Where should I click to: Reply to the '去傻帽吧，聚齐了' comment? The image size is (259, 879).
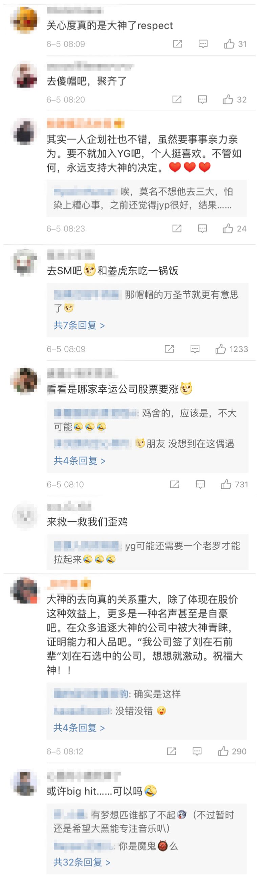point(202,99)
